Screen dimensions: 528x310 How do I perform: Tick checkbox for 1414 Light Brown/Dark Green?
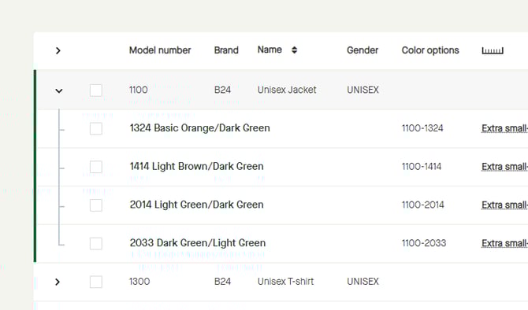click(96, 167)
